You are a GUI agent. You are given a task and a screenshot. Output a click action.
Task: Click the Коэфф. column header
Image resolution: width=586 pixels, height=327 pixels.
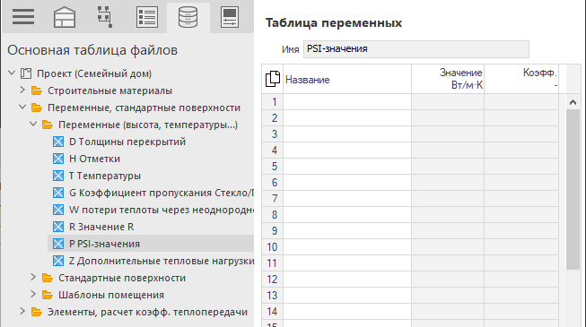click(x=521, y=79)
